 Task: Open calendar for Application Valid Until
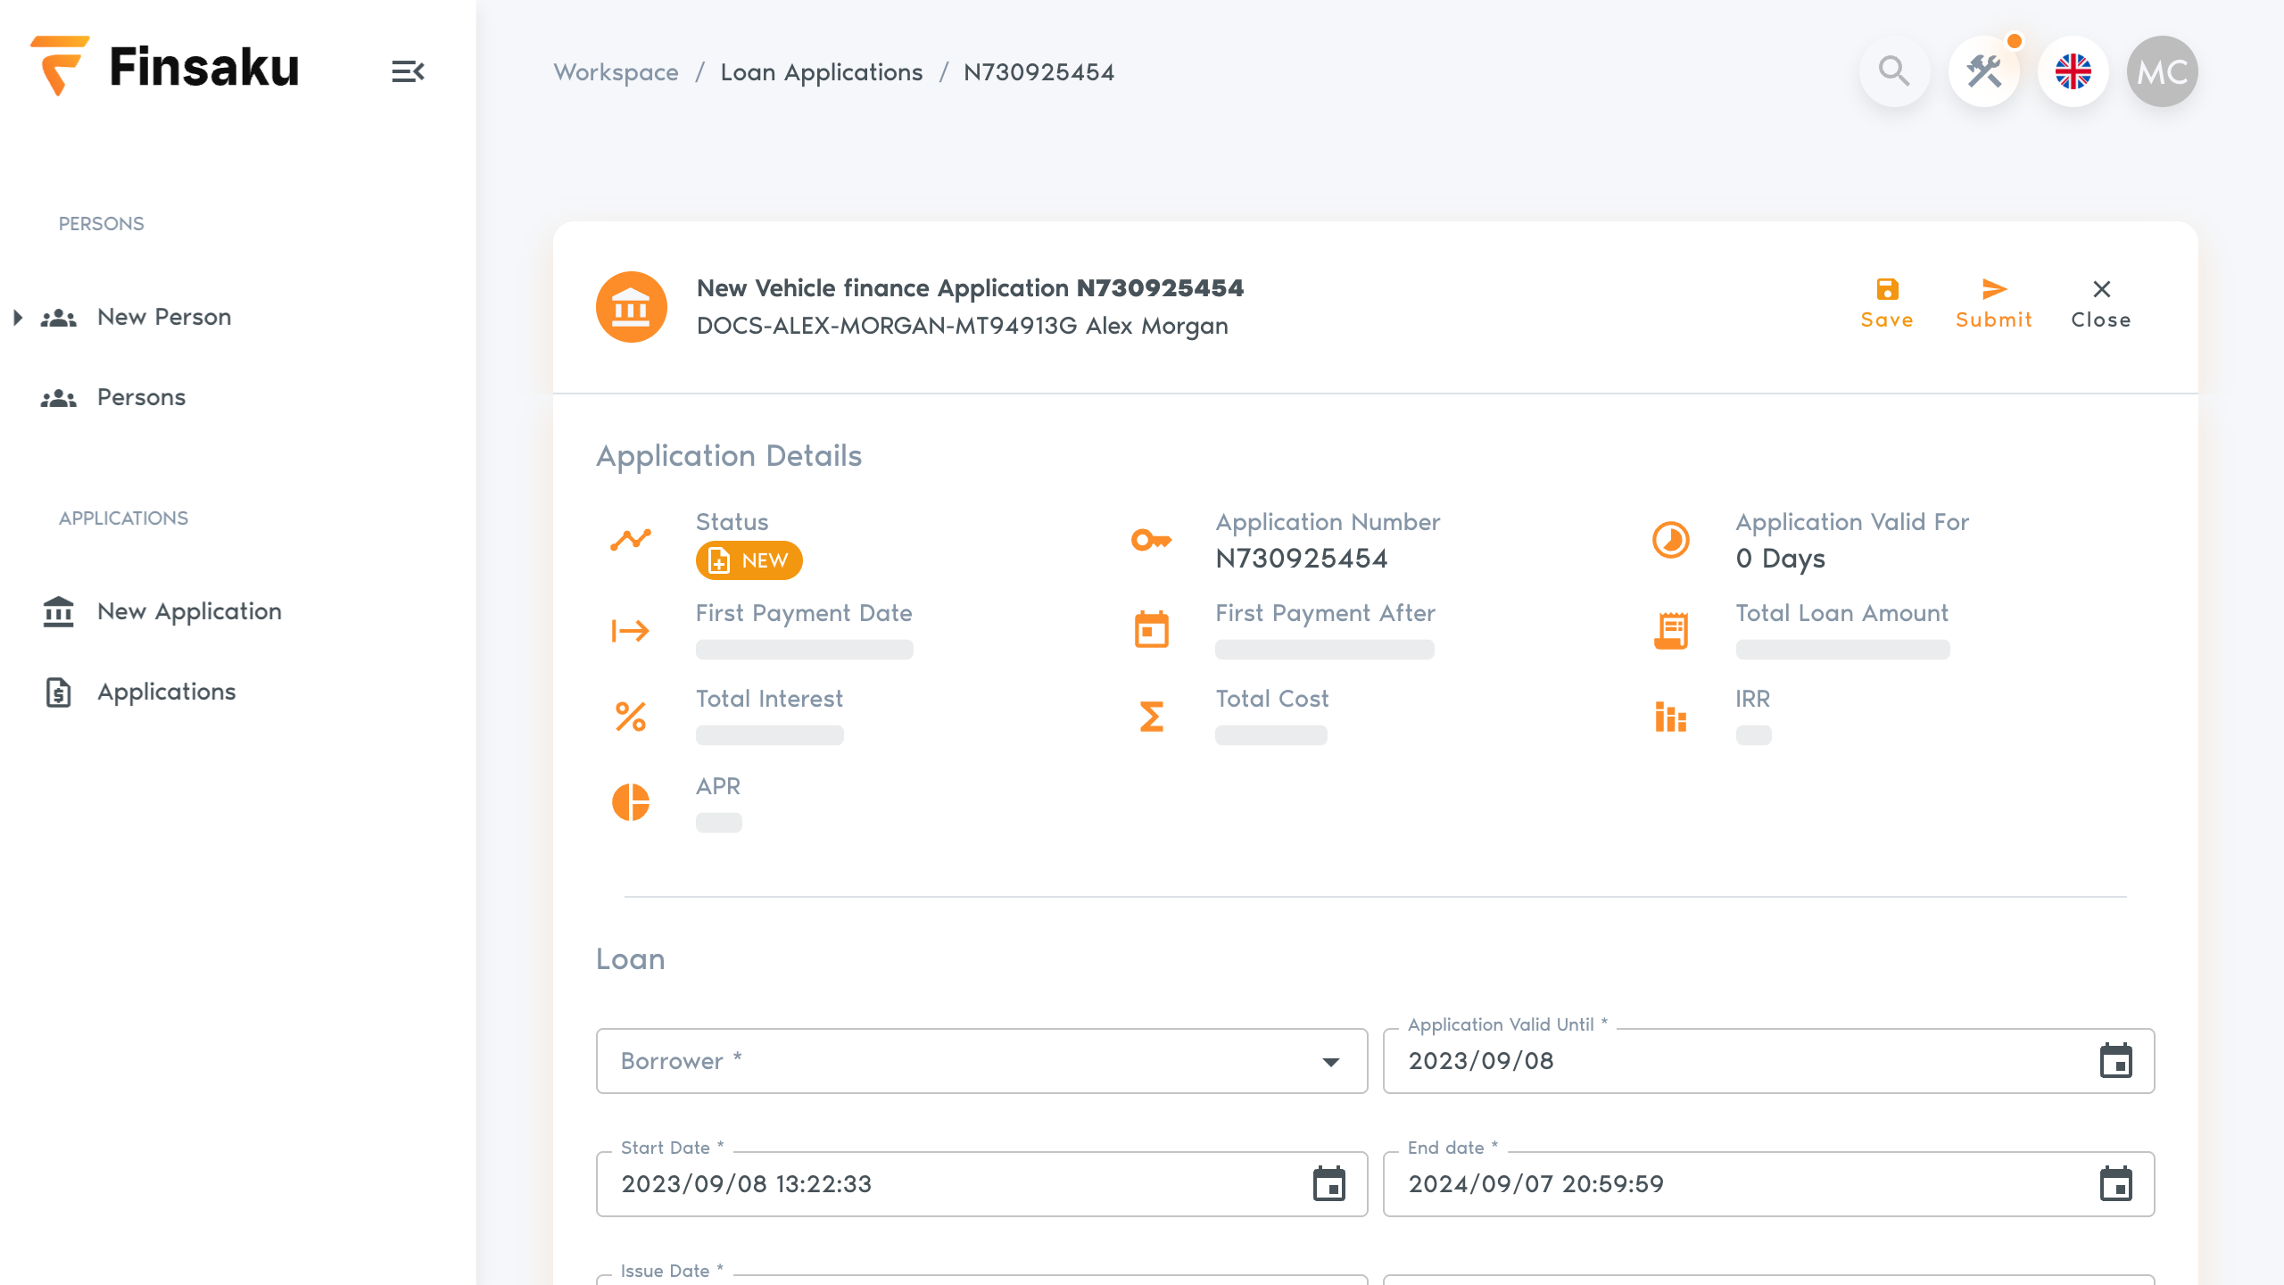point(2115,1060)
